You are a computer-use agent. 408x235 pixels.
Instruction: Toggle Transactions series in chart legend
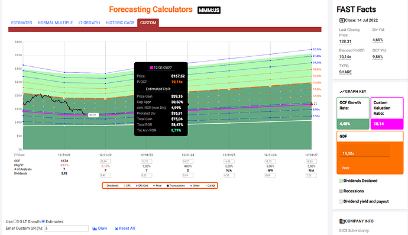tap(176, 185)
